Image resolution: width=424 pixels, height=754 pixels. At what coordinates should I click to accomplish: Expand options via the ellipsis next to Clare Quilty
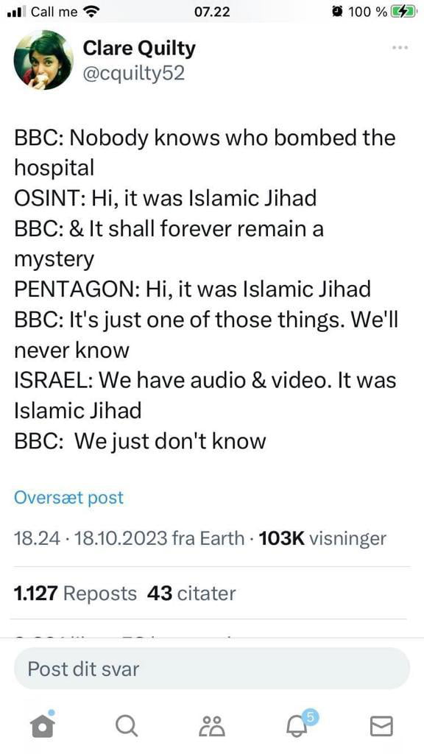click(400, 47)
